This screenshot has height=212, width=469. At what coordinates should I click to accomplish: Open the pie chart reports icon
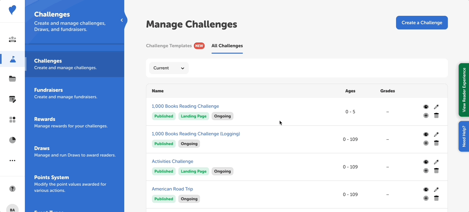(12, 140)
